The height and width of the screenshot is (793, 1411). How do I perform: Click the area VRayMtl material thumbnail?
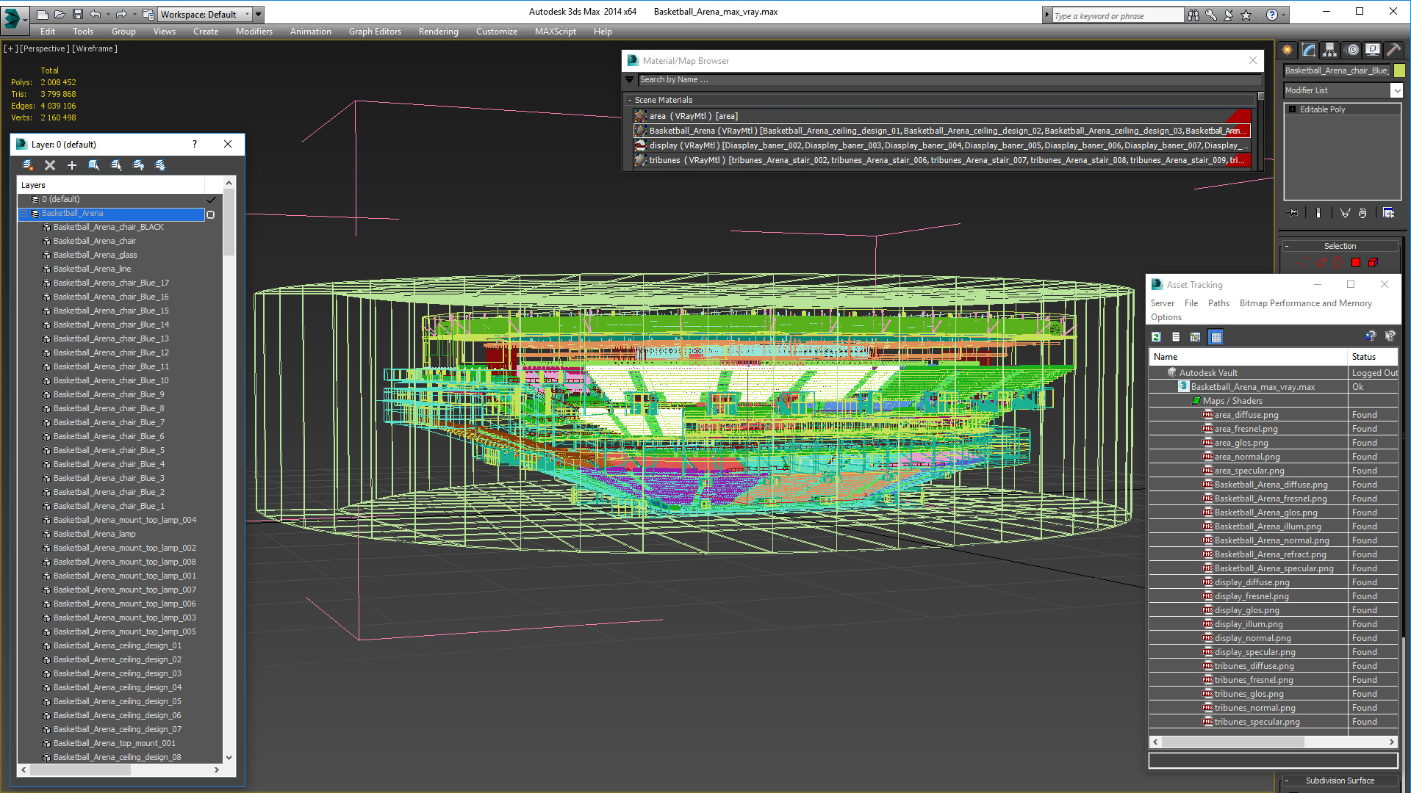click(641, 116)
